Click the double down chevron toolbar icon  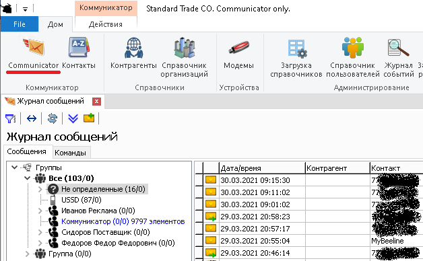tap(73, 118)
